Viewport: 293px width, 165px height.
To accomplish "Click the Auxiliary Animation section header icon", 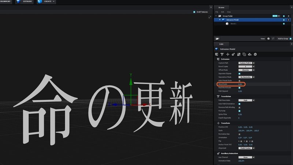I will 218,153.
